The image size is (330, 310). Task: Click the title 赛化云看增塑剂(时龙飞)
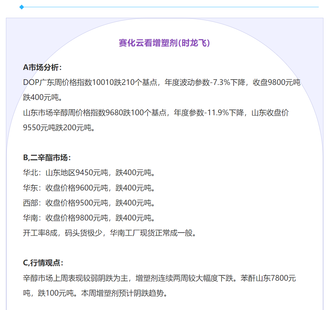click(x=164, y=43)
